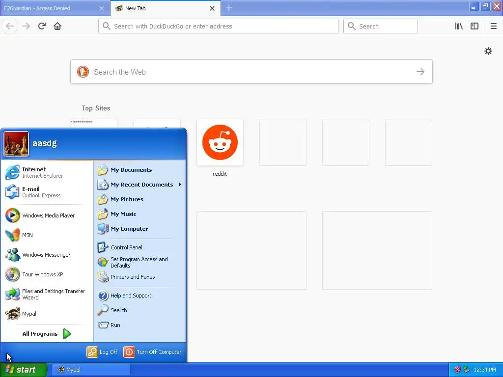
Task: Open the Start menu Search item
Action: tap(140, 310)
